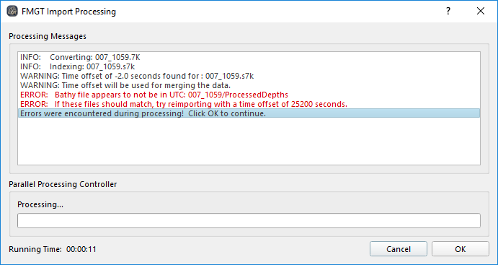Click OK to continue after errors
This screenshot has height=265, width=498.
click(x=461, y=249)
